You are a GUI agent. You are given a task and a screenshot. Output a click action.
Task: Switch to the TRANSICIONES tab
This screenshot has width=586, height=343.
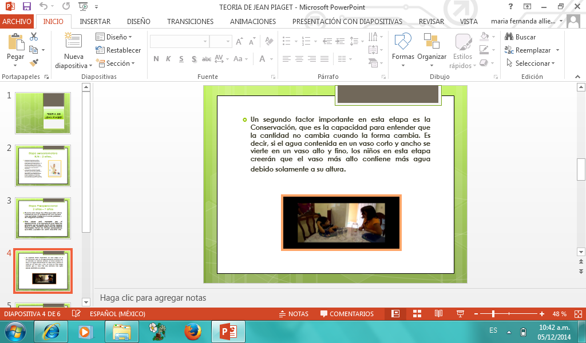tap(190, 21)
